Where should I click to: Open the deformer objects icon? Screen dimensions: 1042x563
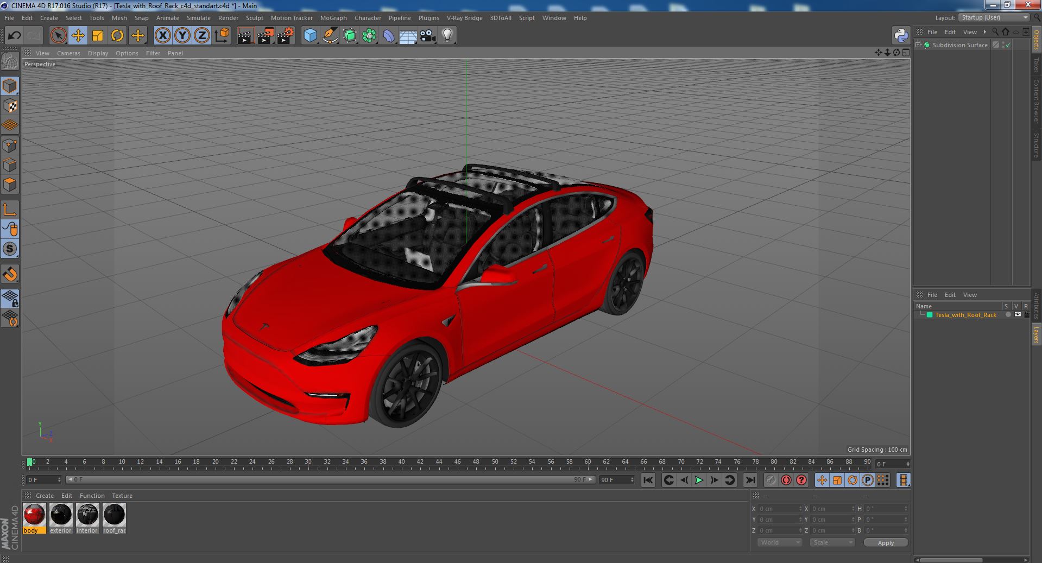[389, 36]
